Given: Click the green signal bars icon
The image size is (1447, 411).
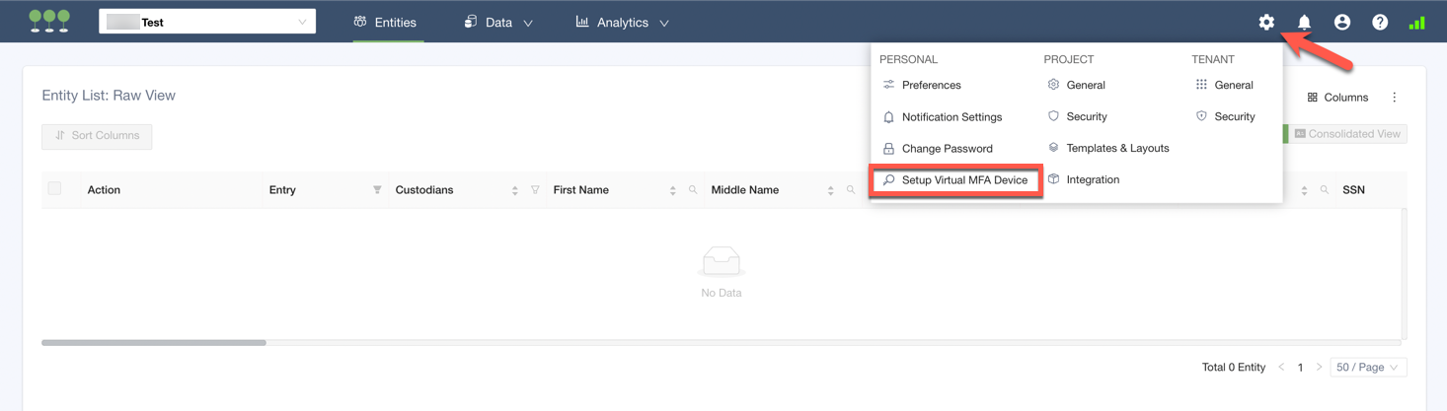Looking at the screenshot, I should coord(1416,22).
